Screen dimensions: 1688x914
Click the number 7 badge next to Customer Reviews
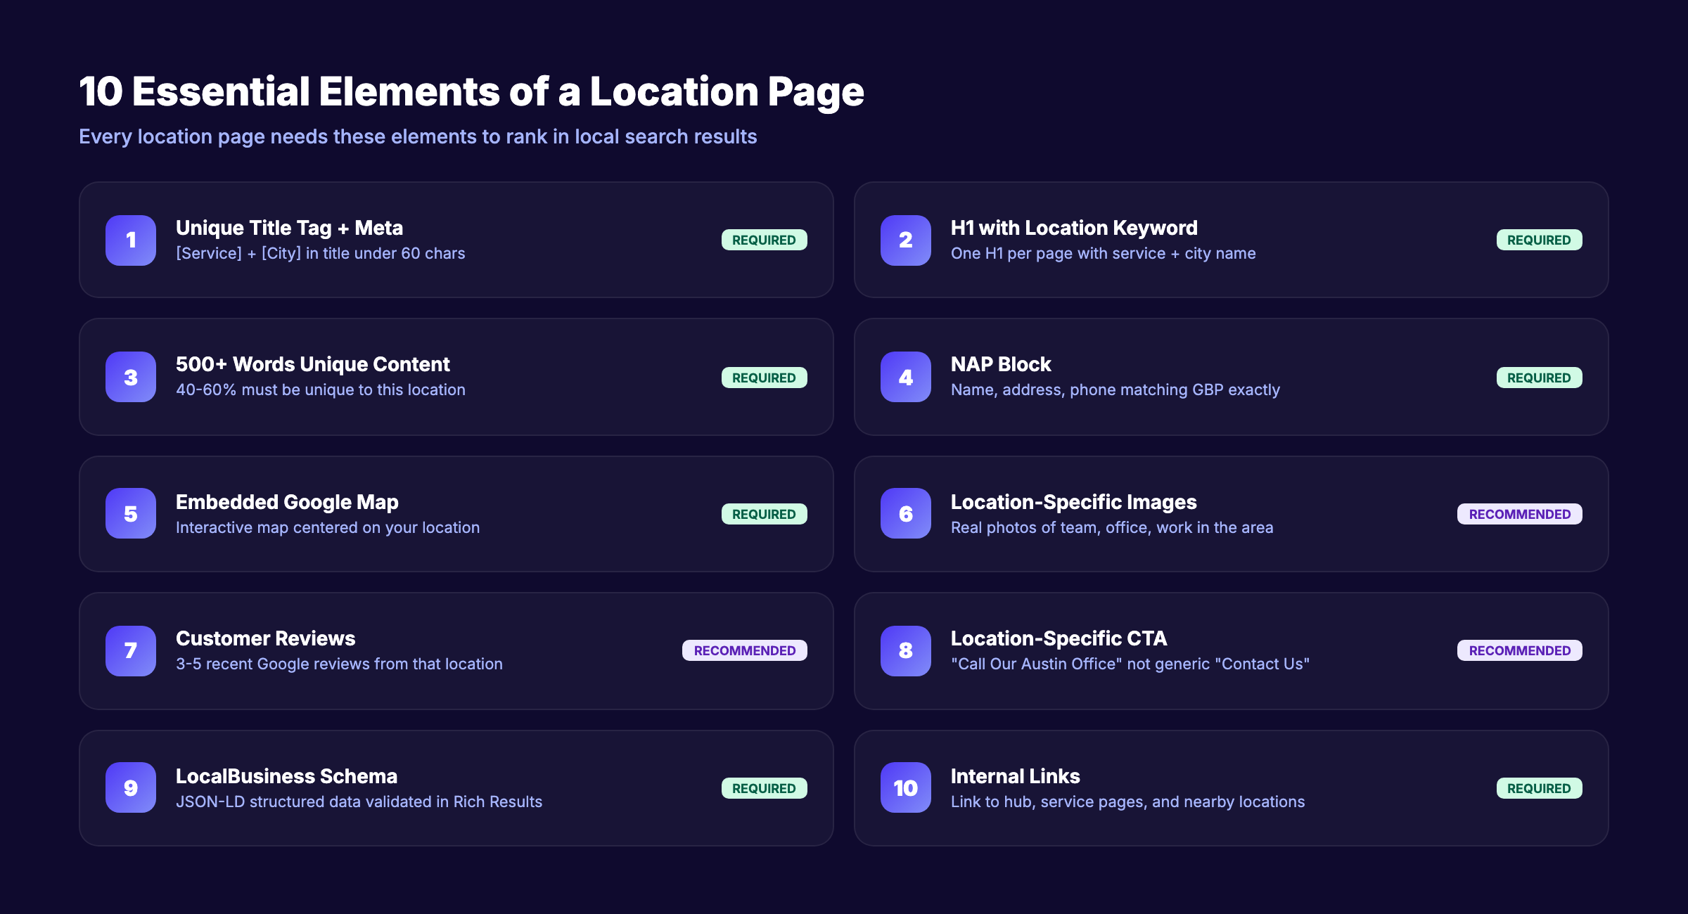point(129,650)
